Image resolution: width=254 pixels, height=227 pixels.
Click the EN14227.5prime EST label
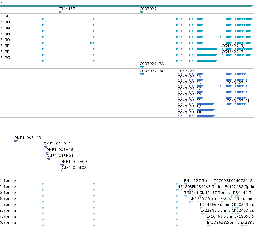click(199, 181)
